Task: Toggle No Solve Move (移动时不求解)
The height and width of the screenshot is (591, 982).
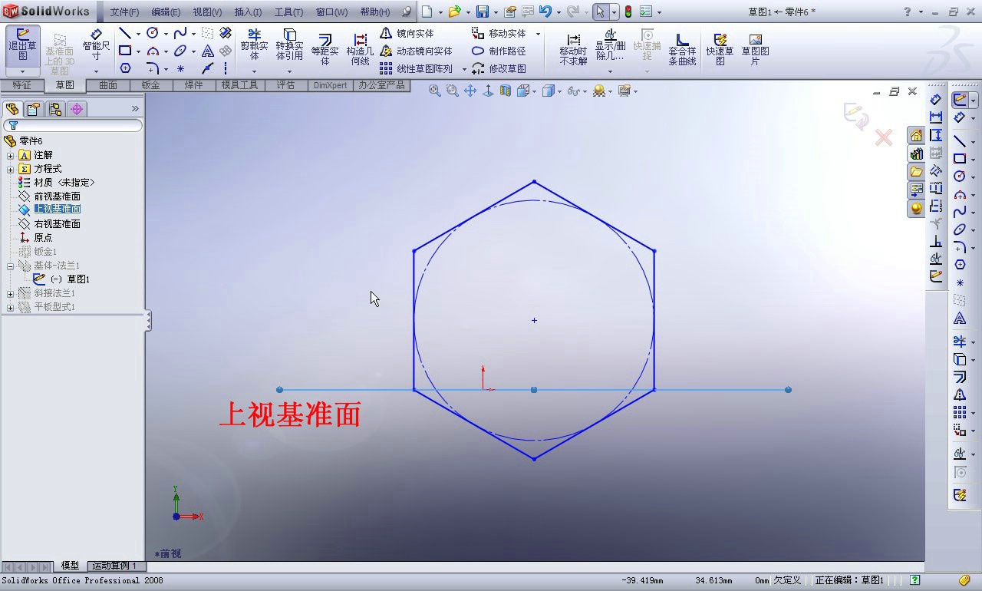Action: click(573, 49)
